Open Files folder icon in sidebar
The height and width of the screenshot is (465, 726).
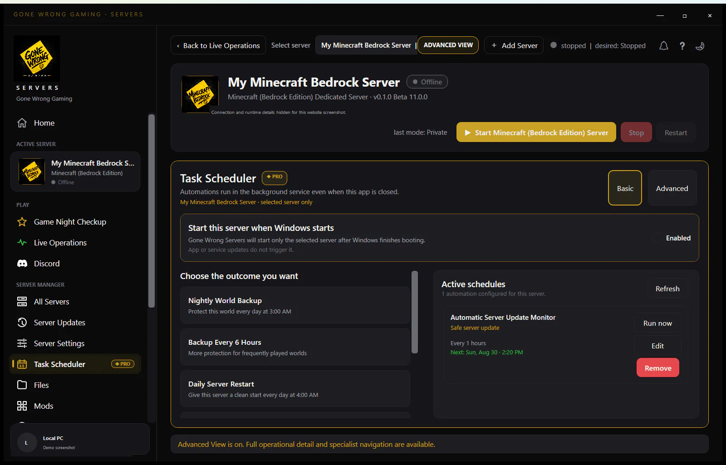22,385
